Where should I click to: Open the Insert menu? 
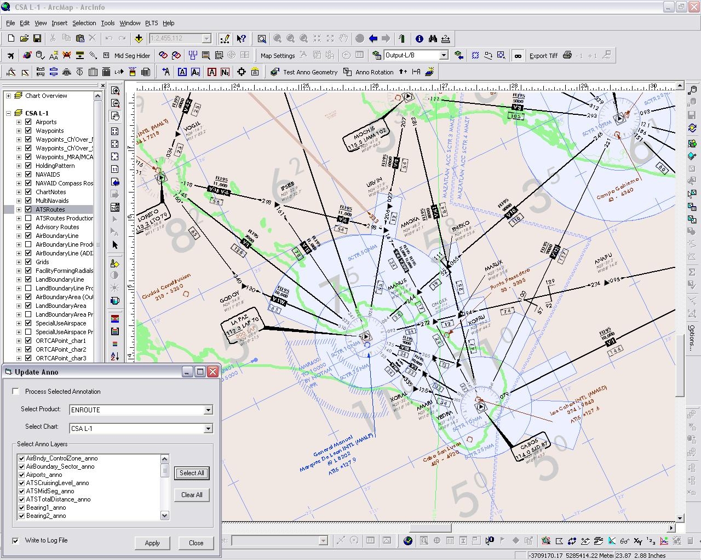(59, 23)
